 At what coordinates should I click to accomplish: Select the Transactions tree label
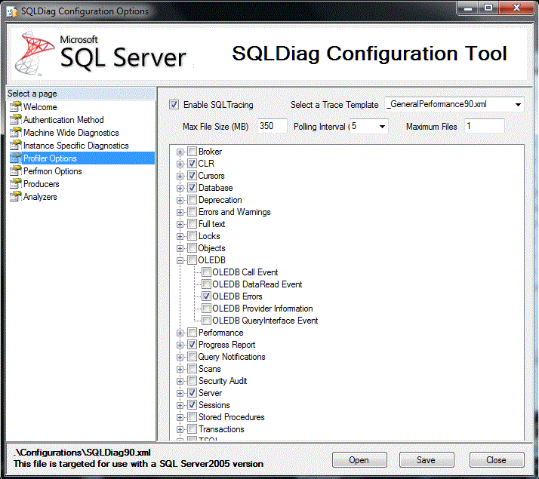click(x=221, y=429)
